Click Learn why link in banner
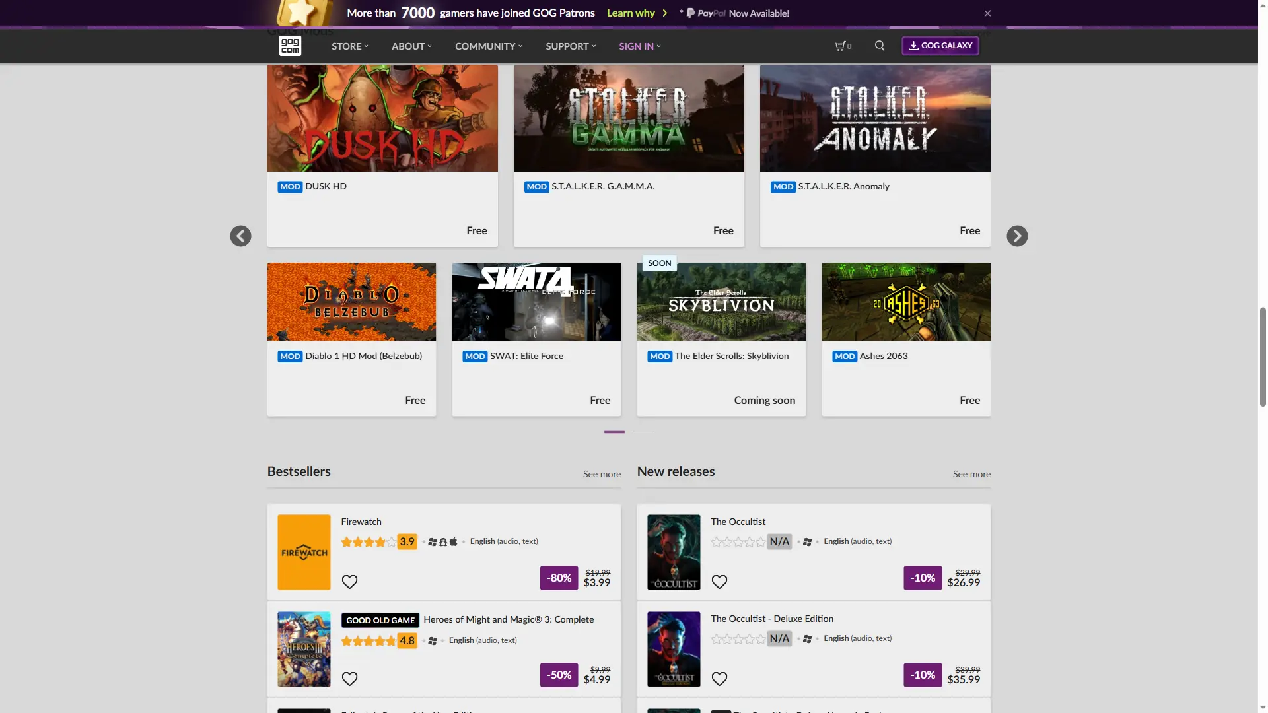Viewport: 1268px width, 713px height. point(631,13)
